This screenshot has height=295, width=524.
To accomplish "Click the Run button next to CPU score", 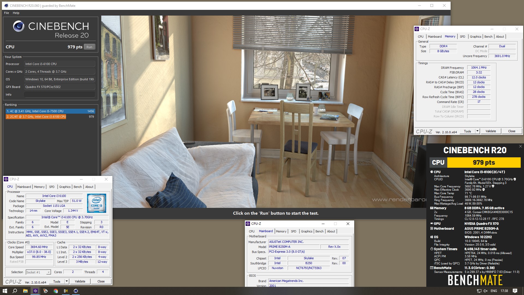I will [x=90, y=47].
